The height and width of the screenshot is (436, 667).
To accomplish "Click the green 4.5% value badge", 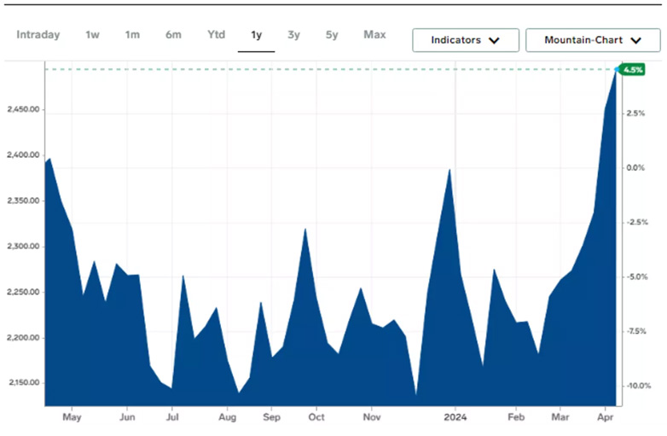I will click(631, 69).
